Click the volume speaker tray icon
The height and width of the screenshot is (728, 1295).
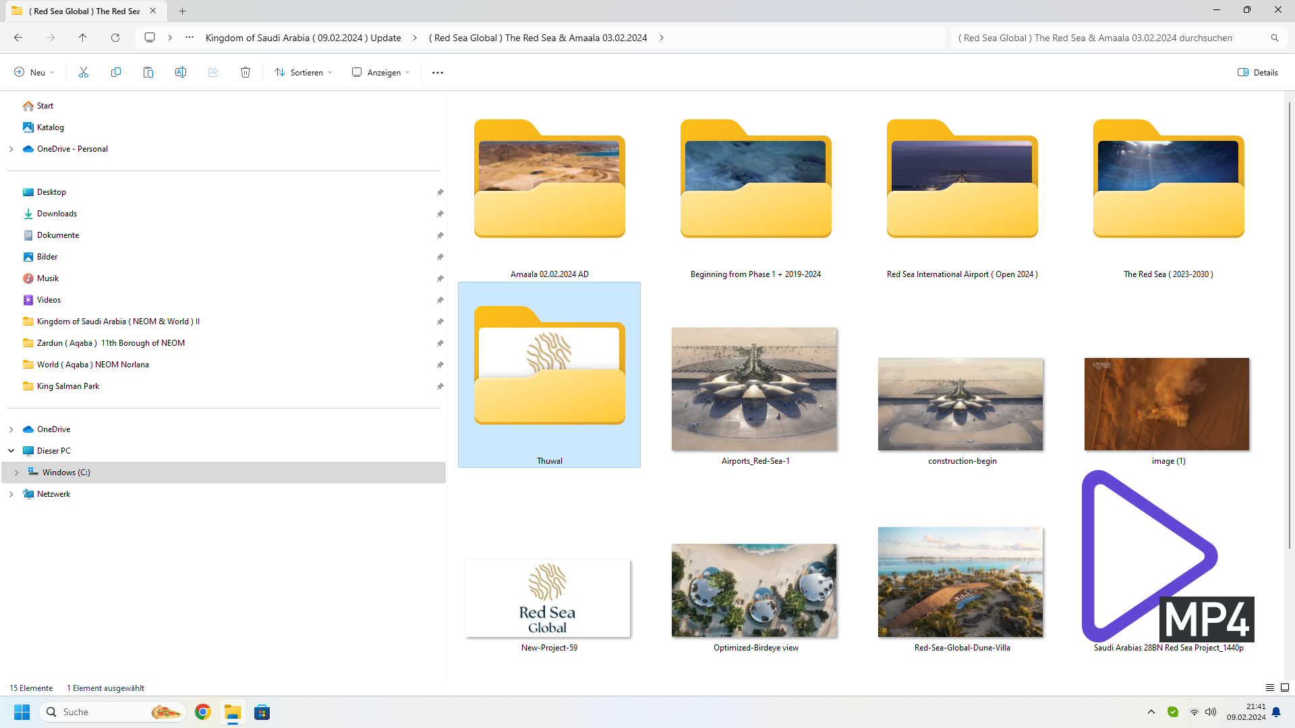[x=1211, y=712]
